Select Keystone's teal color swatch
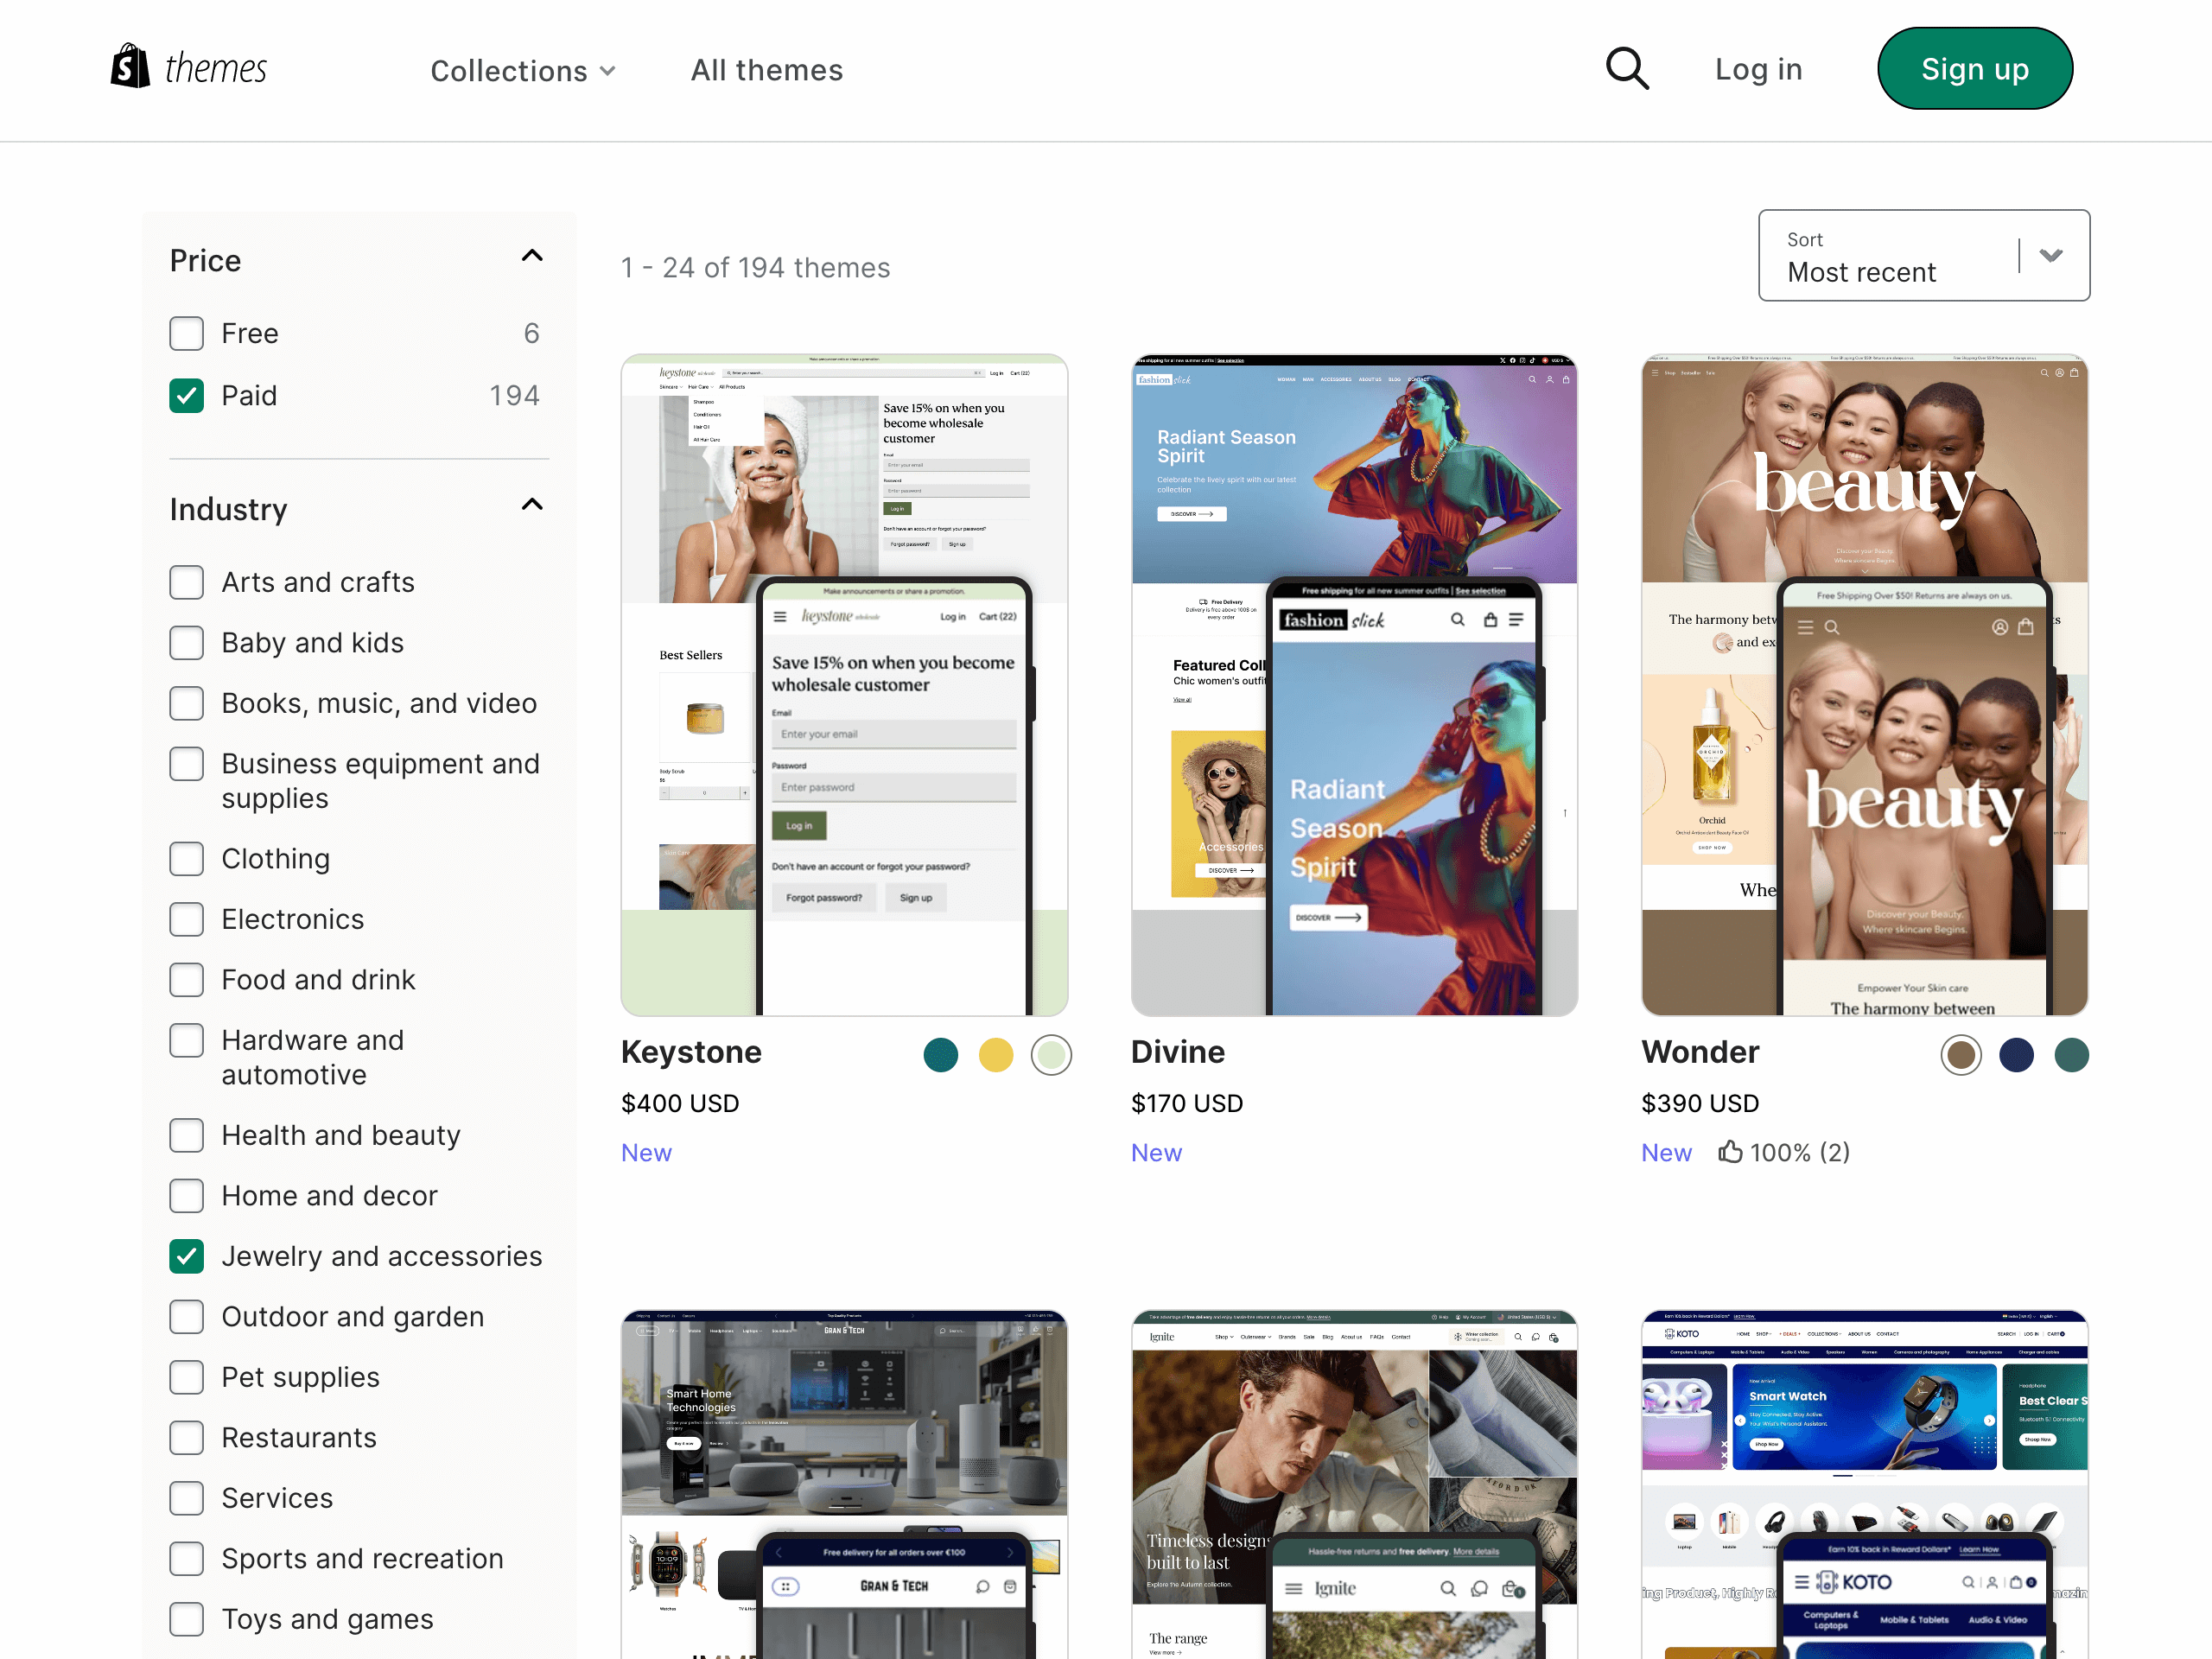 click(x=940, y=1055)
